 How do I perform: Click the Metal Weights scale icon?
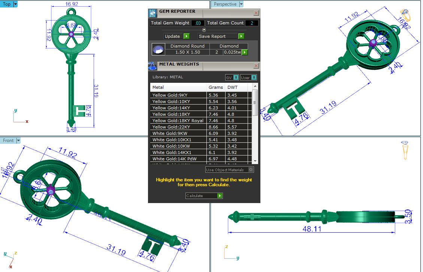click(x=152, y=66)
